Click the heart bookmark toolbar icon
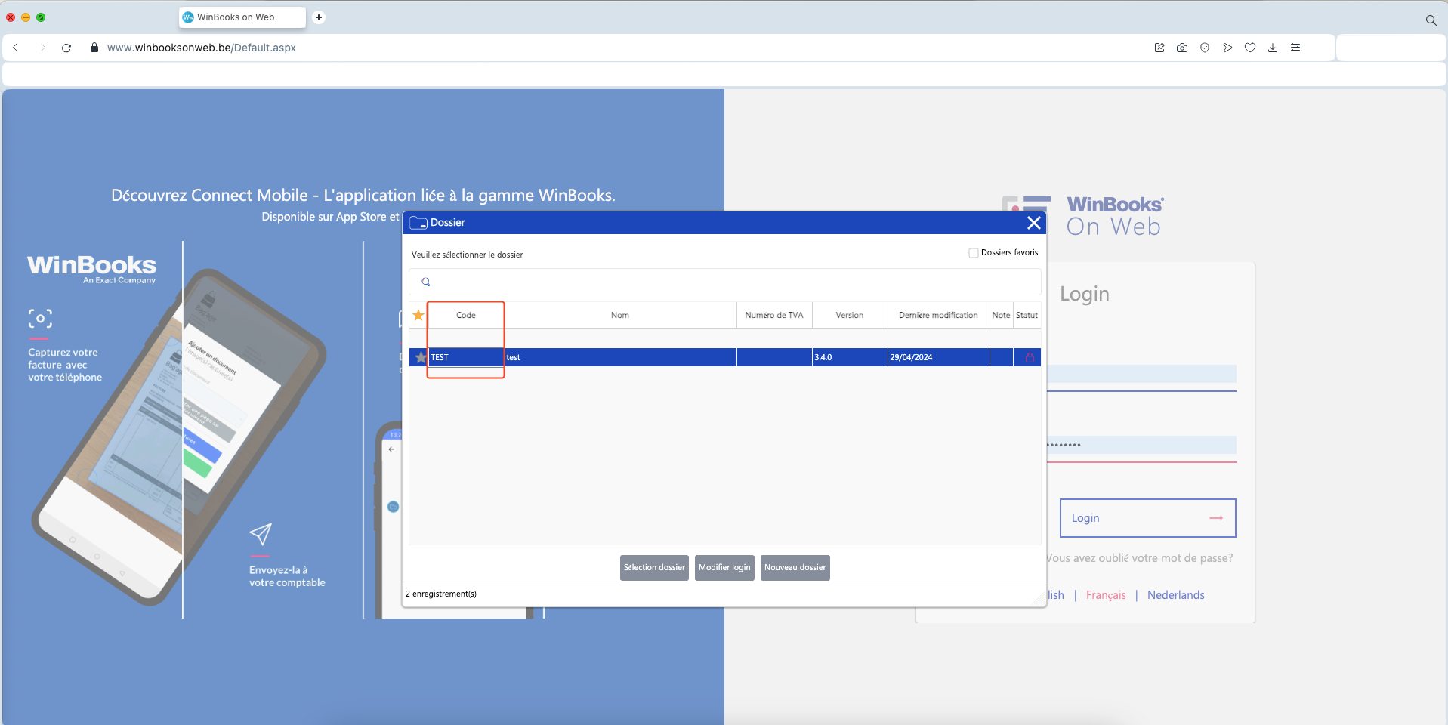This screenshot has width=1448, height=725. click(1250, 48)
